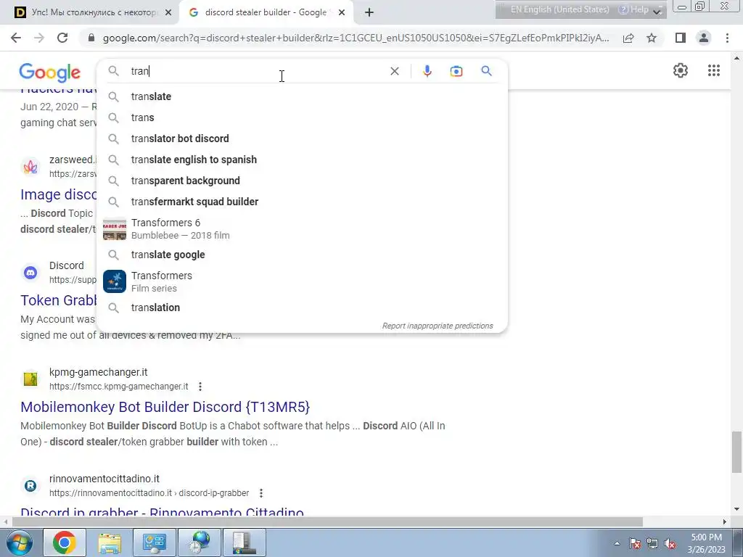
Task: Choose suggestion 'translator bot discord'
Action: [x=302, y=139]
